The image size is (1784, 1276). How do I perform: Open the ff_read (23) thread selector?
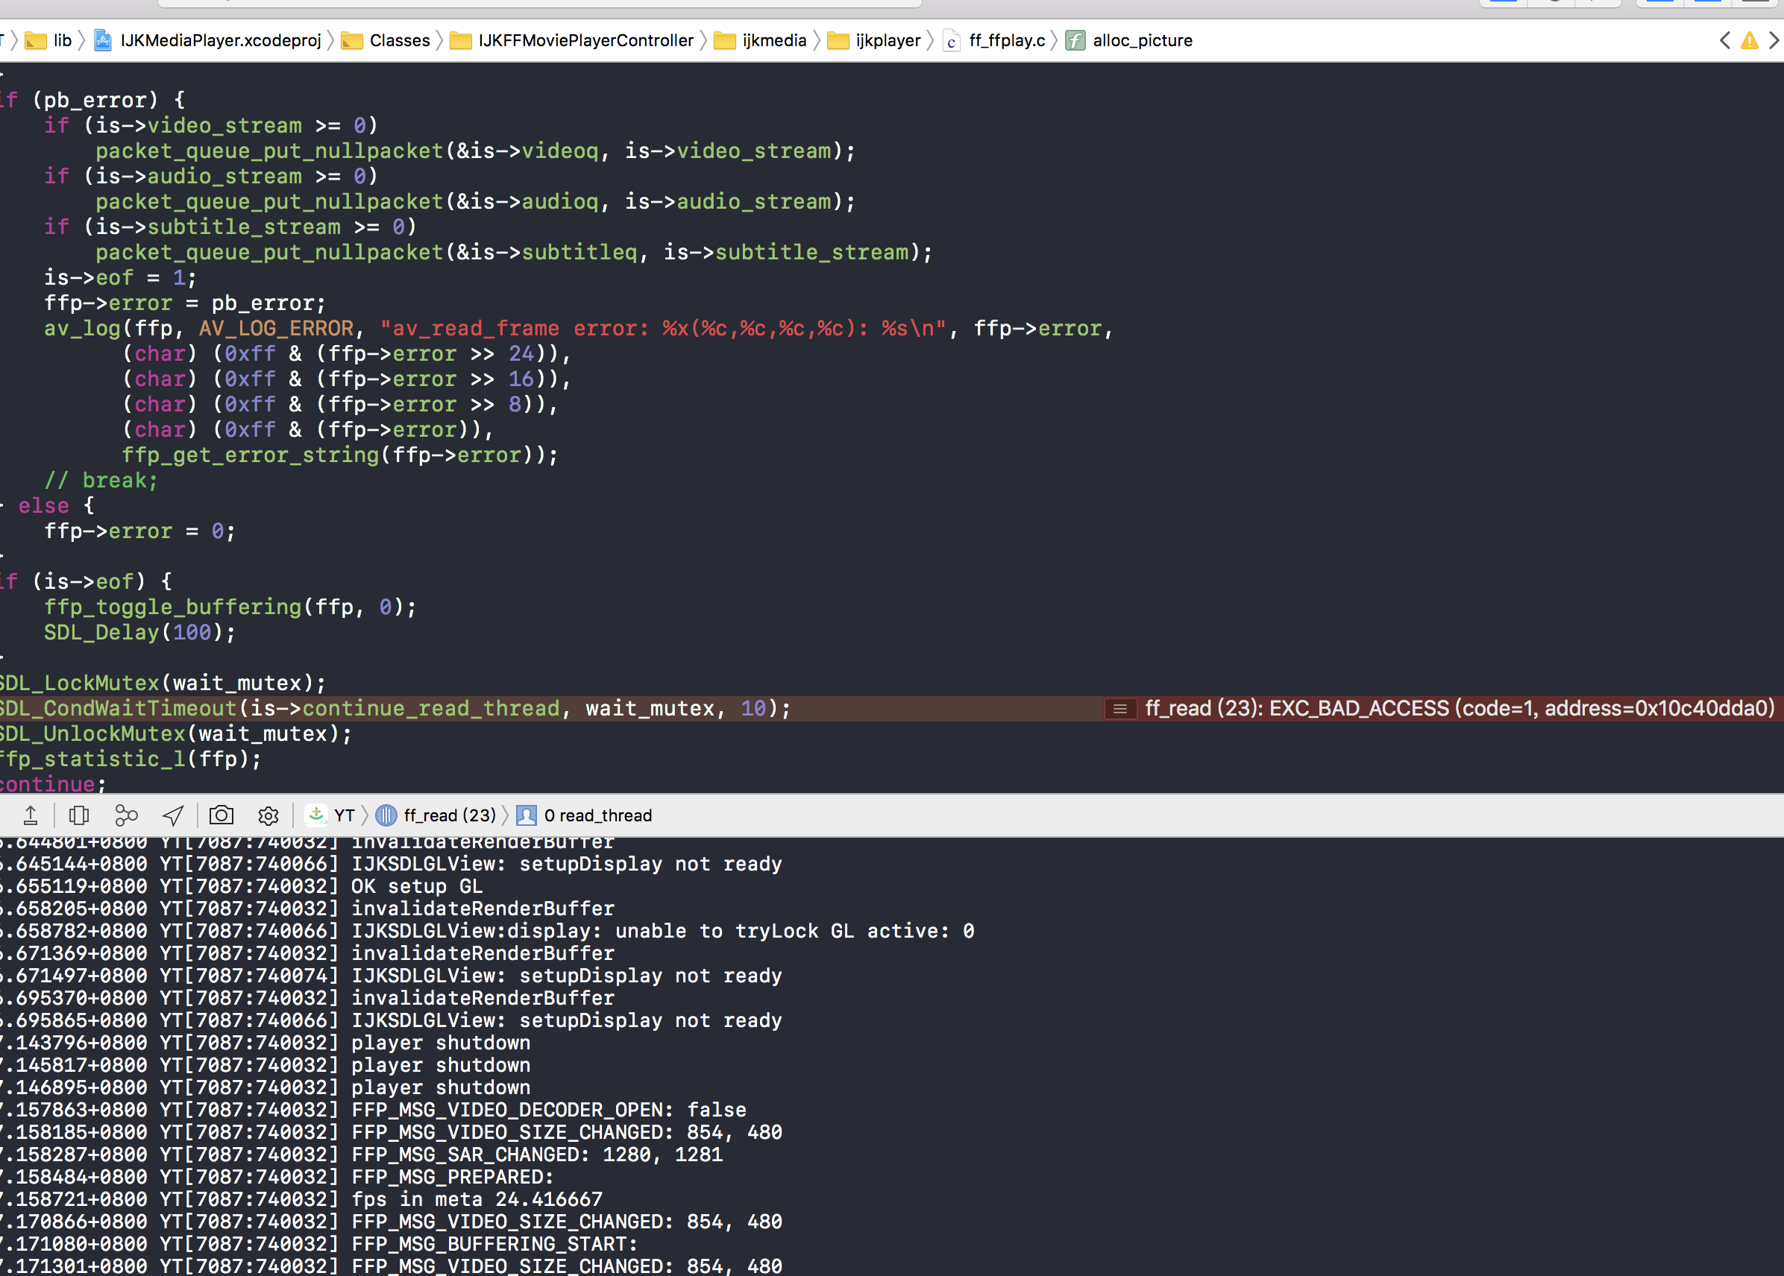coord(436,815)
